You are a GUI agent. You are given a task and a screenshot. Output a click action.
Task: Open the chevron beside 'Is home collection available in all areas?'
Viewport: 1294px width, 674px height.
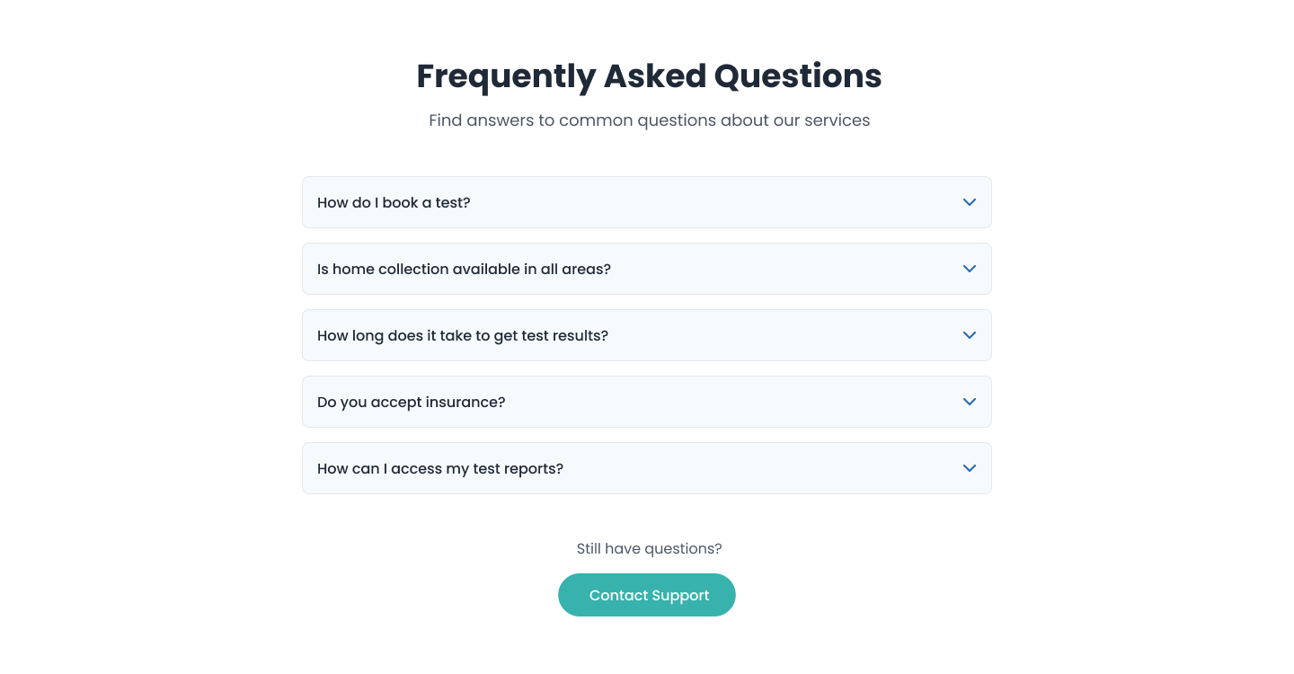click(x=970, y=269)
